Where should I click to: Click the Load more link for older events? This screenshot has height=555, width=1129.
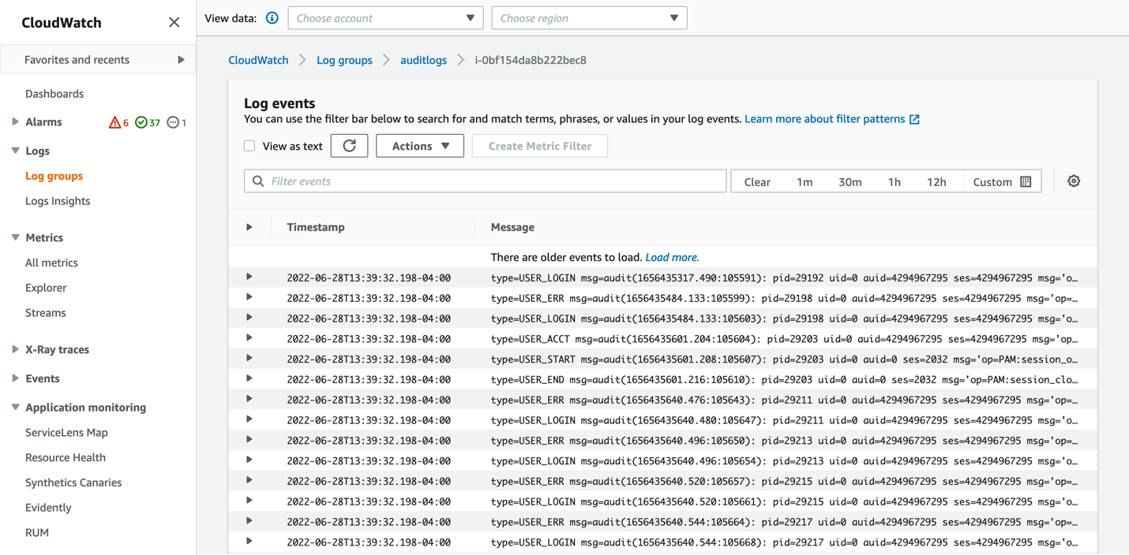pos(672,257)
